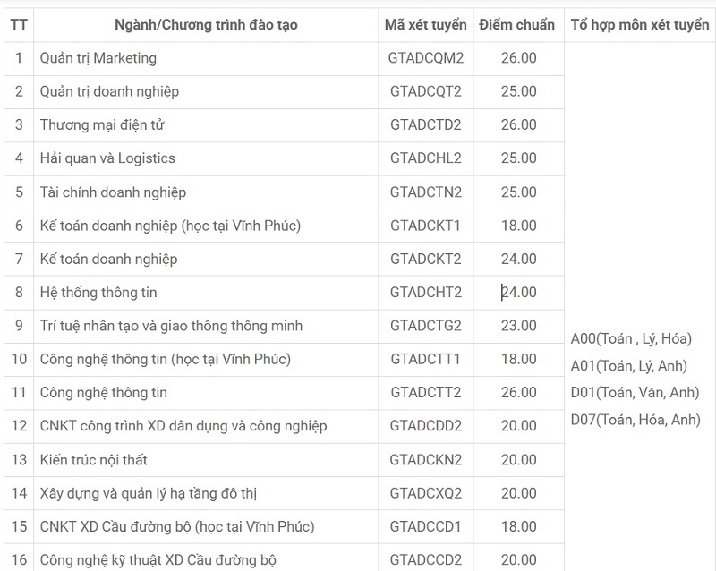Click the 'Điểm chuẩn' column header

(x=516, y=25)
